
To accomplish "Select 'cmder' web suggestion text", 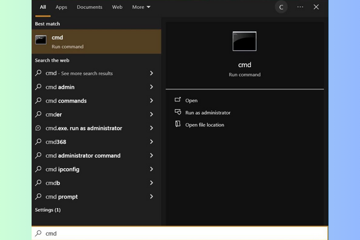I will pyautogui.click(x=53, y=115).
